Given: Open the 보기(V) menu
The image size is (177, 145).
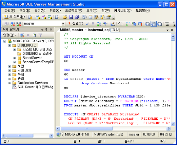Looking at the screenshot, I should tap(40, 10).
